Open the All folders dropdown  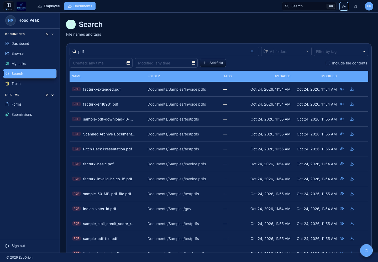(286, 51)
